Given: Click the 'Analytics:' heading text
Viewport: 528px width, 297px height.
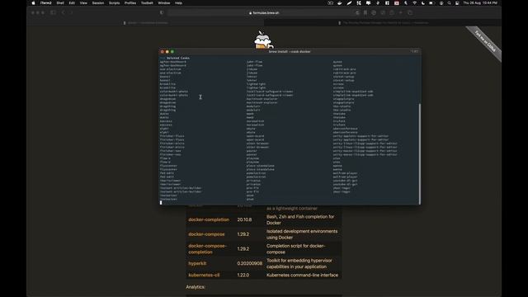Looking at the screenshot, I should [x=196, y=287].
